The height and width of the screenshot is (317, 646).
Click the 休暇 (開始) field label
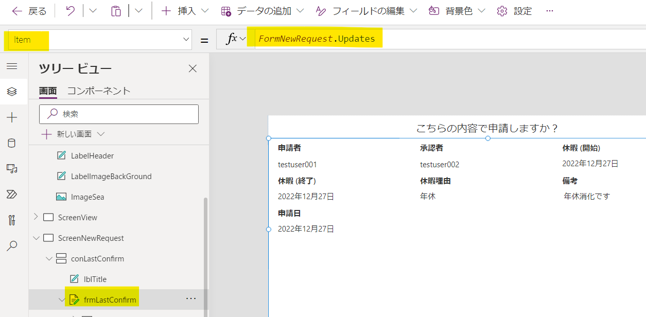point(581,148)
